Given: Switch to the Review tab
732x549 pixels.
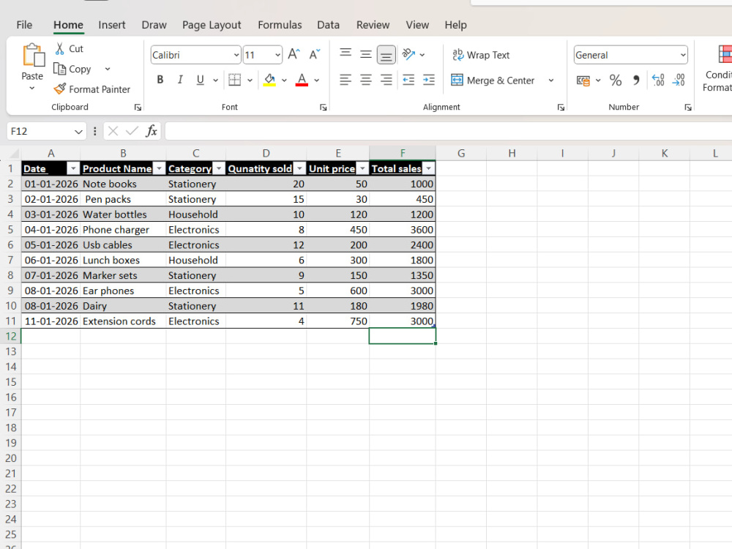Looking at the screenshot, I should click(x=373, y=25).
